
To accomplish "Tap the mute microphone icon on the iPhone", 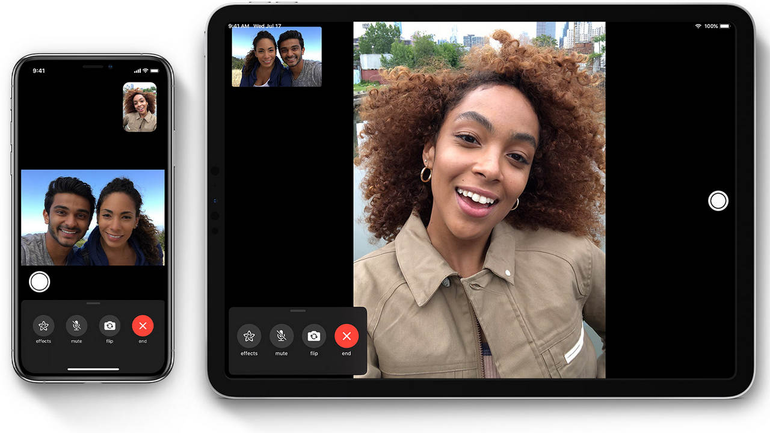I will coord(76,325).
